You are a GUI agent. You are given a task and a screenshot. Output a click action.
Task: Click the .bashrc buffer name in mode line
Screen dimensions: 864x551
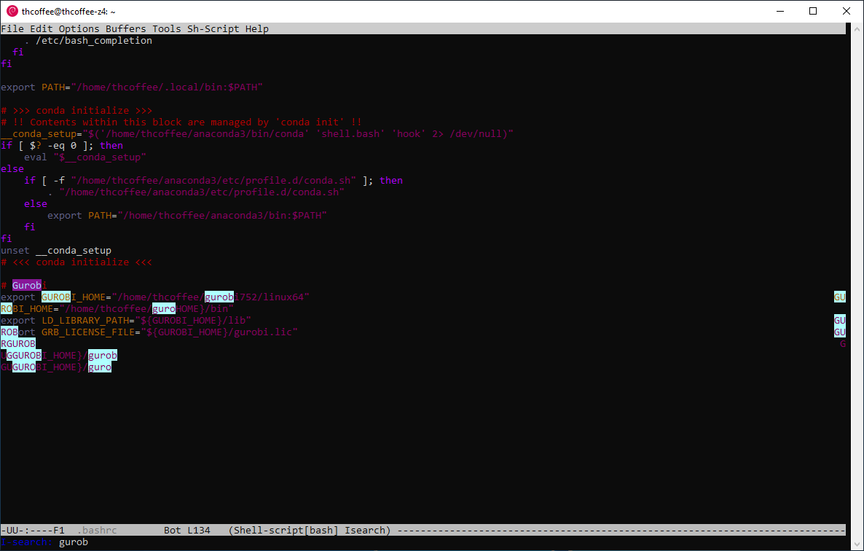click(x=97, y=530)
